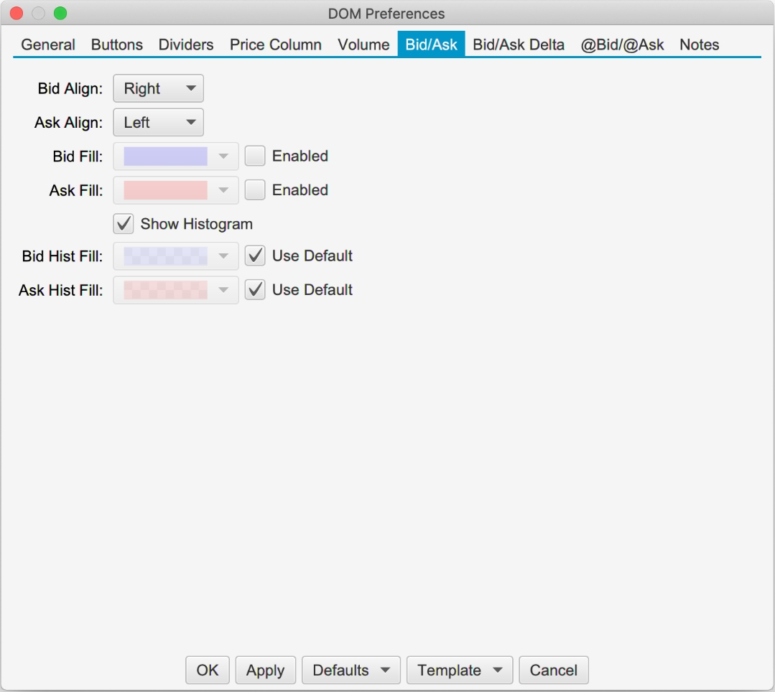Open the Volume tab
775x692 pixels.
click(363, 45)
